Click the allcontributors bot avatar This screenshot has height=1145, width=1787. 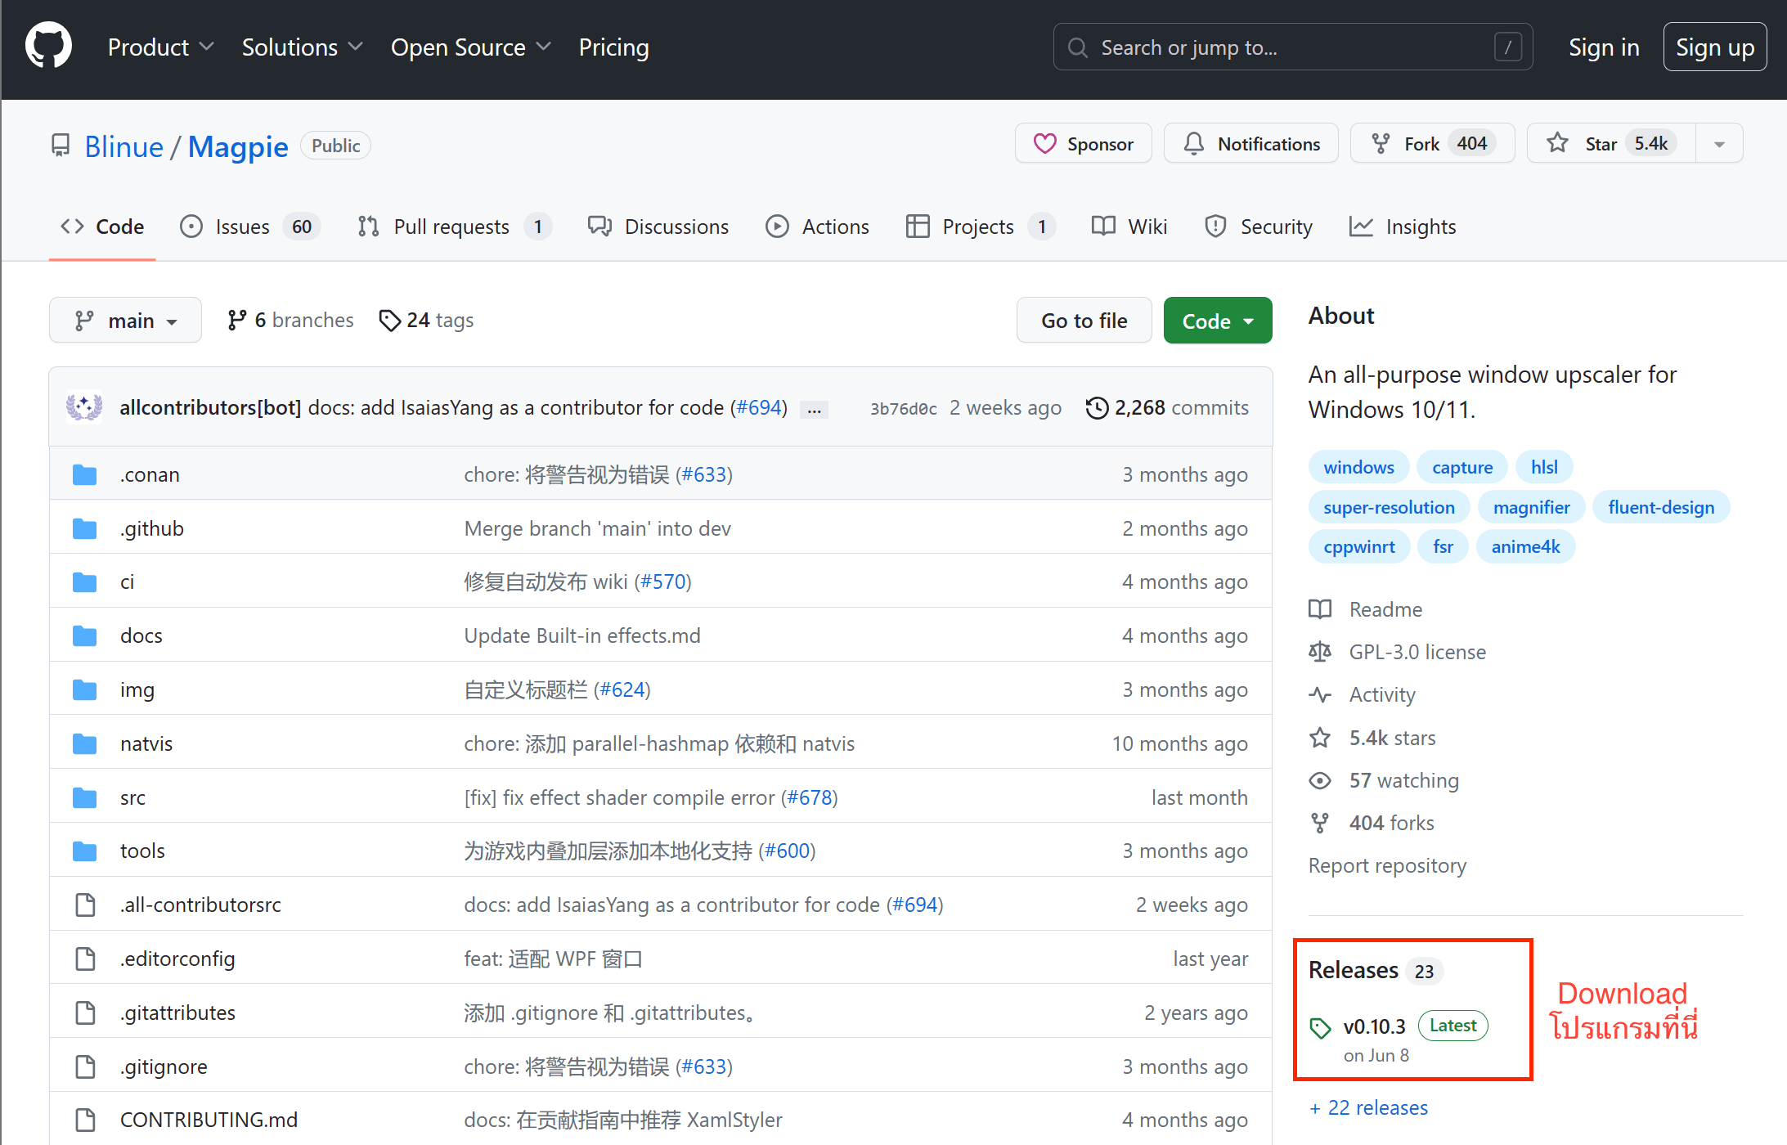click(83, 407)
